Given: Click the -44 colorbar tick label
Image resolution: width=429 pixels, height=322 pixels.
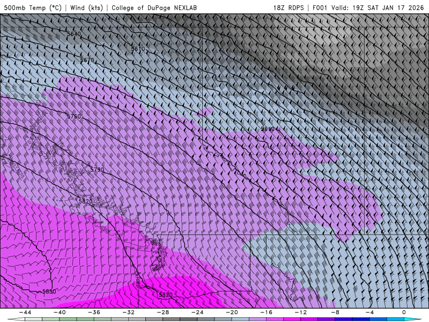Looking at the screenshot, I should pos(25,312).
